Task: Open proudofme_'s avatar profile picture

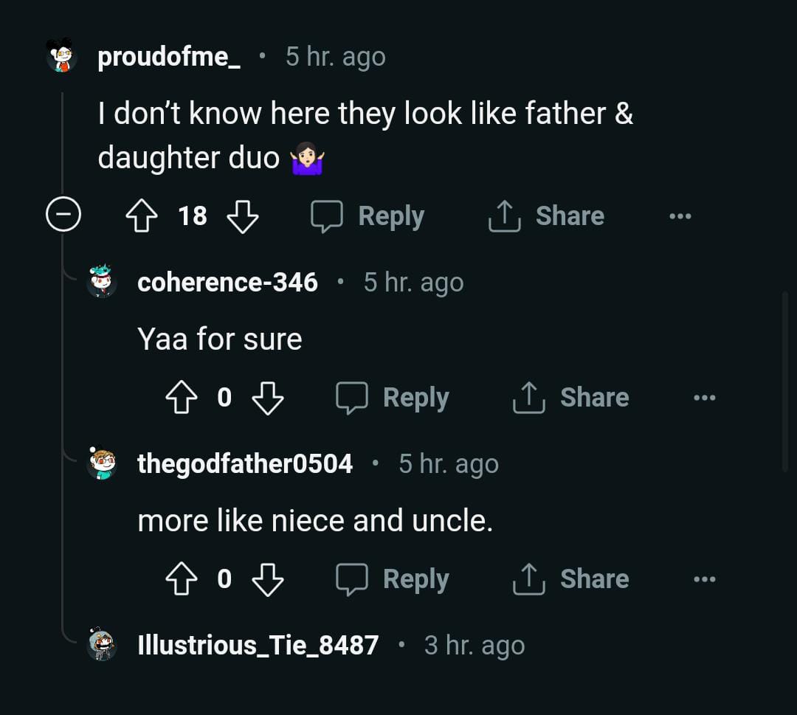Action: click(x=62, y=56)
